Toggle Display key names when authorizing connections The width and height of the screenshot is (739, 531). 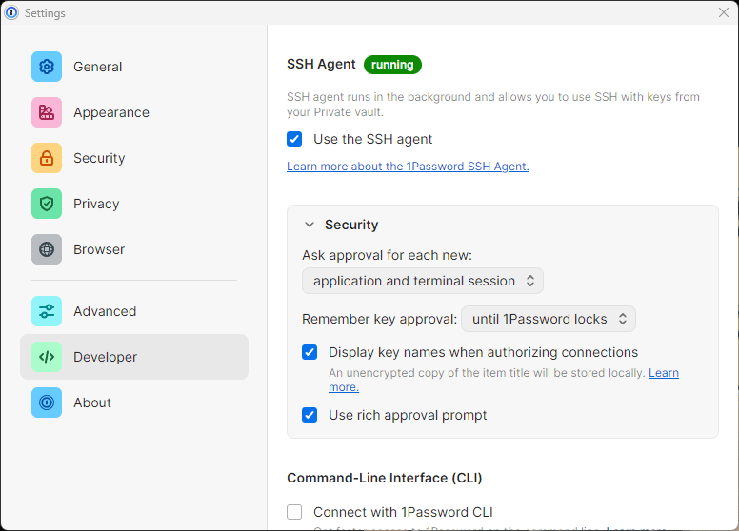coord(310,352)
